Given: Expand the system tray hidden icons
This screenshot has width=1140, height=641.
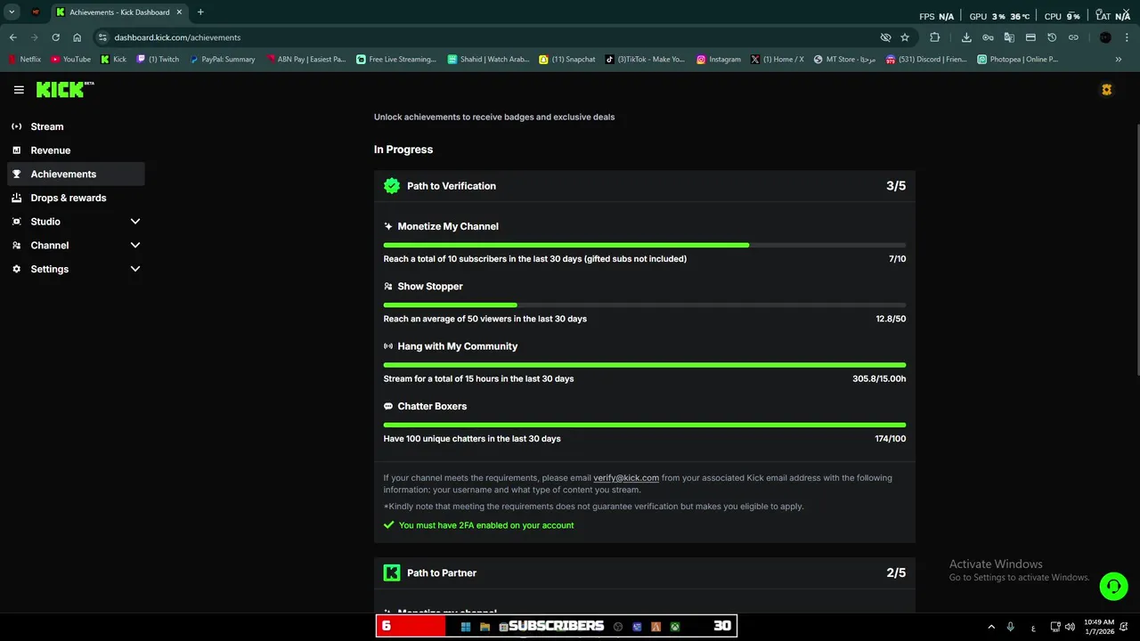Looking at the screenshot, I should point(991,627).
